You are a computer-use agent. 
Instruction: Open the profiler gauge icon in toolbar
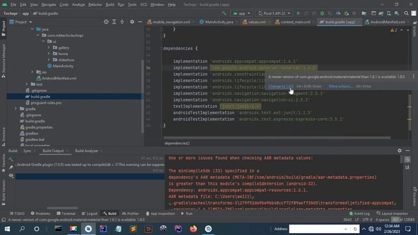click(338, 13)
